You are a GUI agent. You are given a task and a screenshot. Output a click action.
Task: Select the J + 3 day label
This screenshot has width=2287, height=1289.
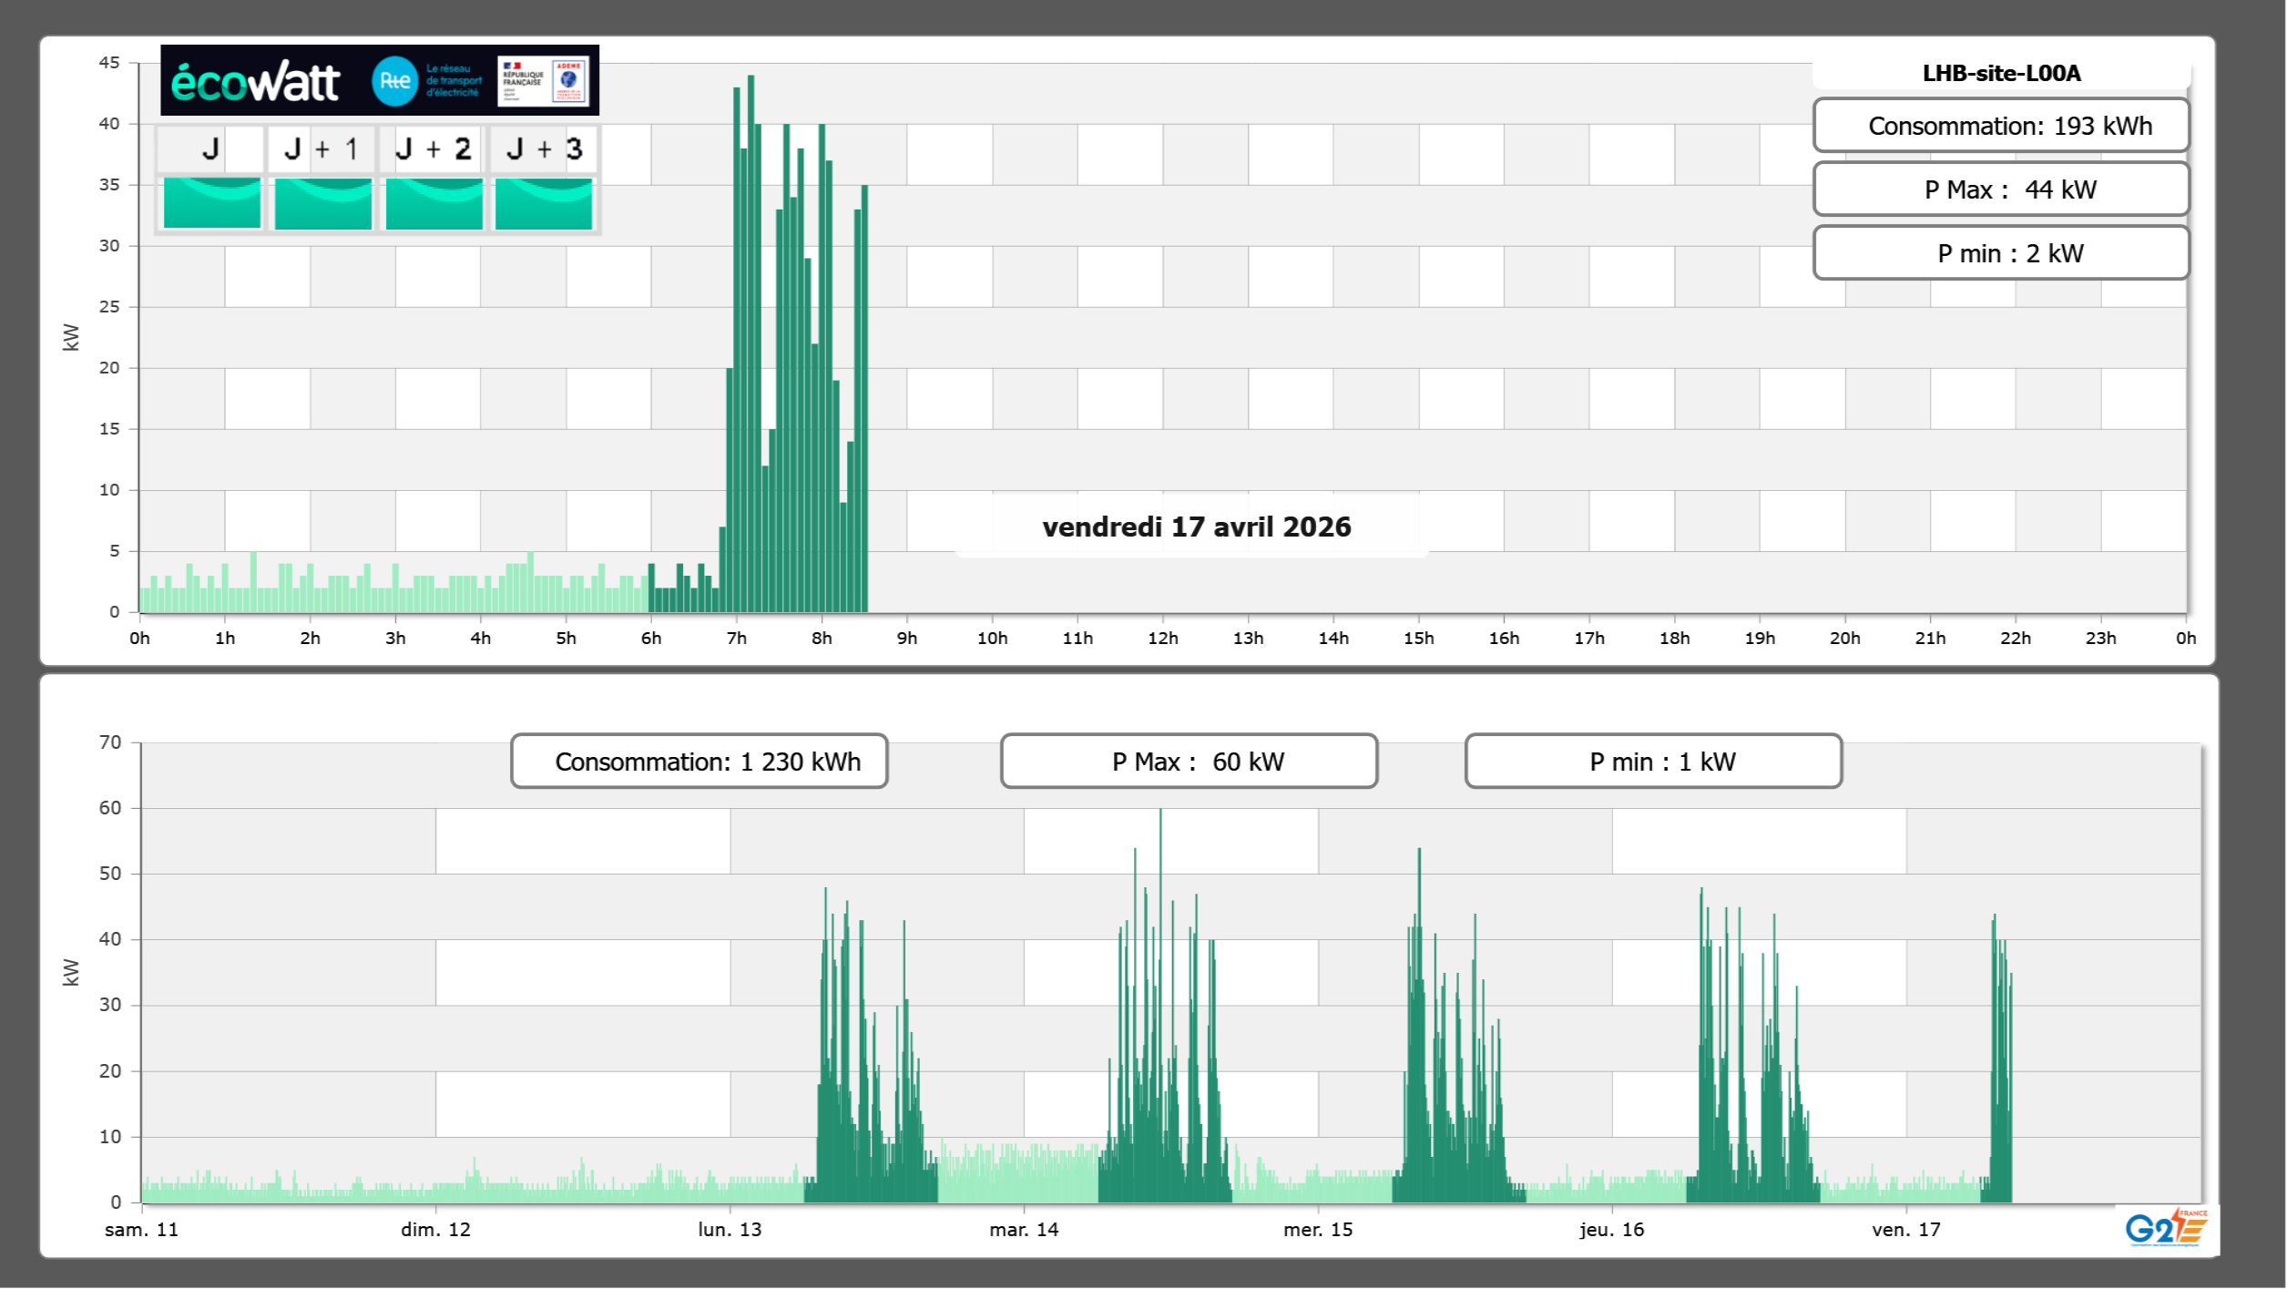click(544, 149)
